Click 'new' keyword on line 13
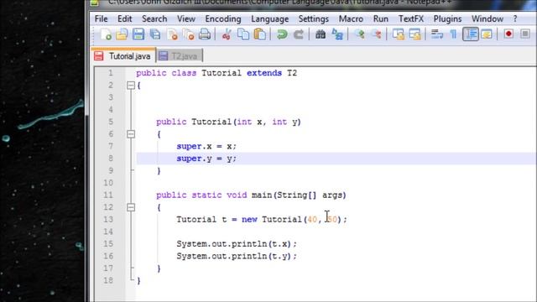This screenshot has height=302, width=537. coord(249,220)
